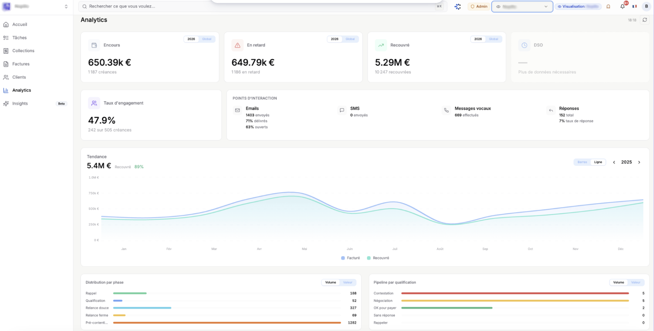Click the bookmark icon in the top bar
Screen dimensions: 654x331
[x=608, y=7]
